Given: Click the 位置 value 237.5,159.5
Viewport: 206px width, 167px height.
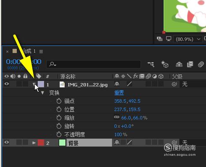Looking at the screenshot, I should point(127,109).
